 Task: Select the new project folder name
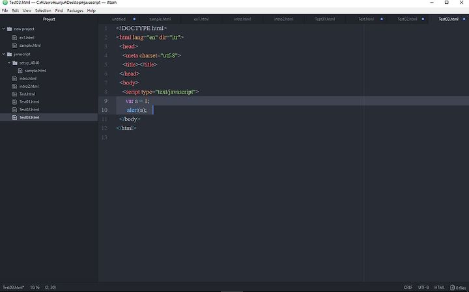tap(24, 29)
